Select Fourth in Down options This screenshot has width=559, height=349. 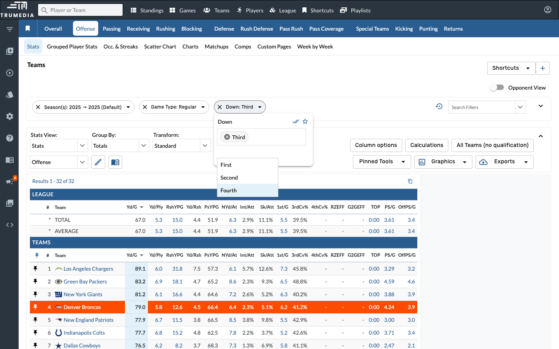tap(248, 190)
